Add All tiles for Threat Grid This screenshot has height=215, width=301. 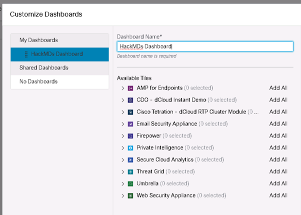point(278,171)
